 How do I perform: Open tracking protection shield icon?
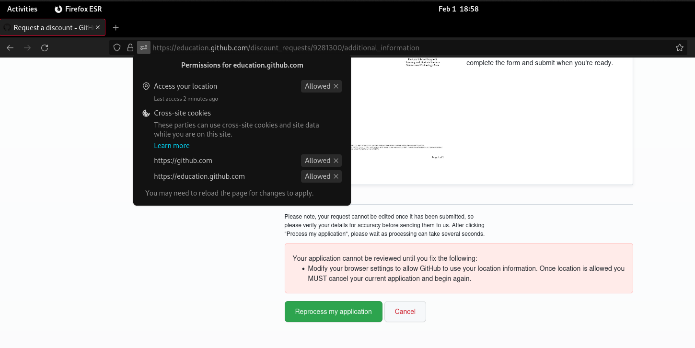click(116, 48)
